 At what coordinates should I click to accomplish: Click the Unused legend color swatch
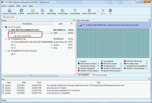pyautogui.click(x=79, y=61)
